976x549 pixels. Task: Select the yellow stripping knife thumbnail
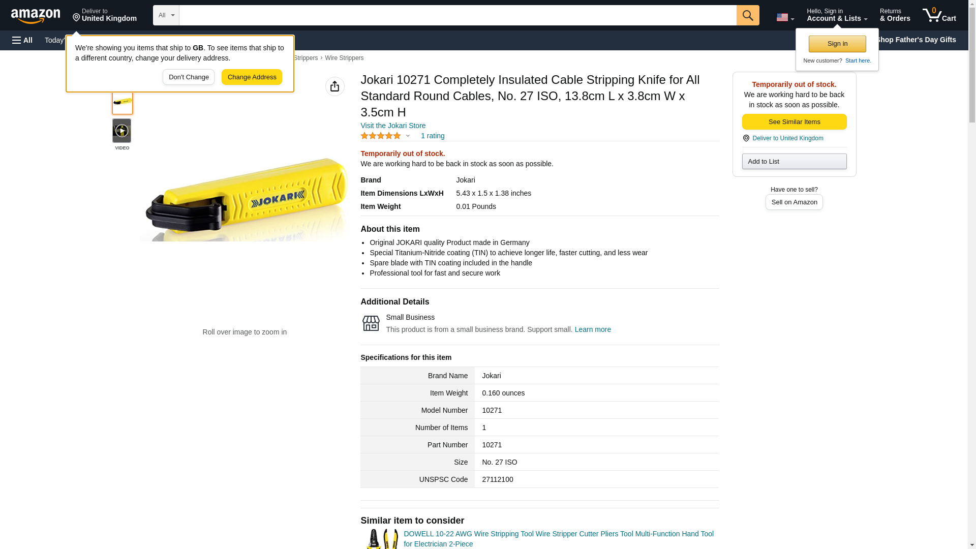coord(122,102)
